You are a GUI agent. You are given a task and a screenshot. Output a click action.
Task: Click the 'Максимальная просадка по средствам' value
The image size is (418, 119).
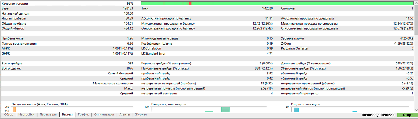pyautogui.click(x=403, y=23)
